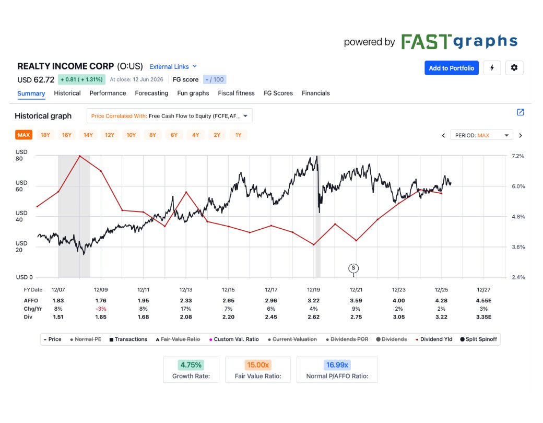Screen dimensions: 543x423
Task: Click AFFO value 4.55E for 12/27
Action: click(x=484, y=301)
